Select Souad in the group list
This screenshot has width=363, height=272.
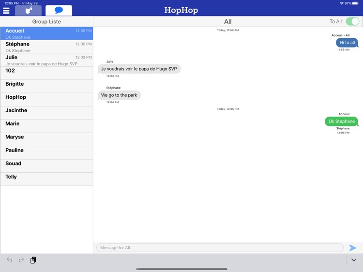click(x=46, y=166)
